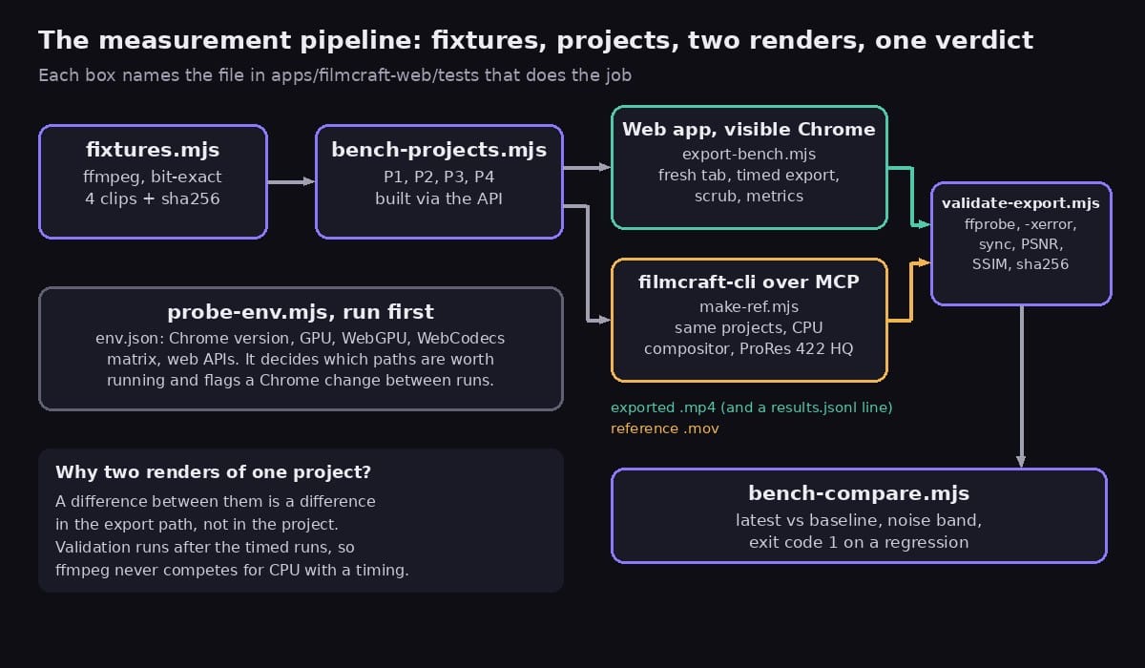The image size is (1145, 668).
Task: Click the "scrub, metrics" line
Action: click(749, 196)
